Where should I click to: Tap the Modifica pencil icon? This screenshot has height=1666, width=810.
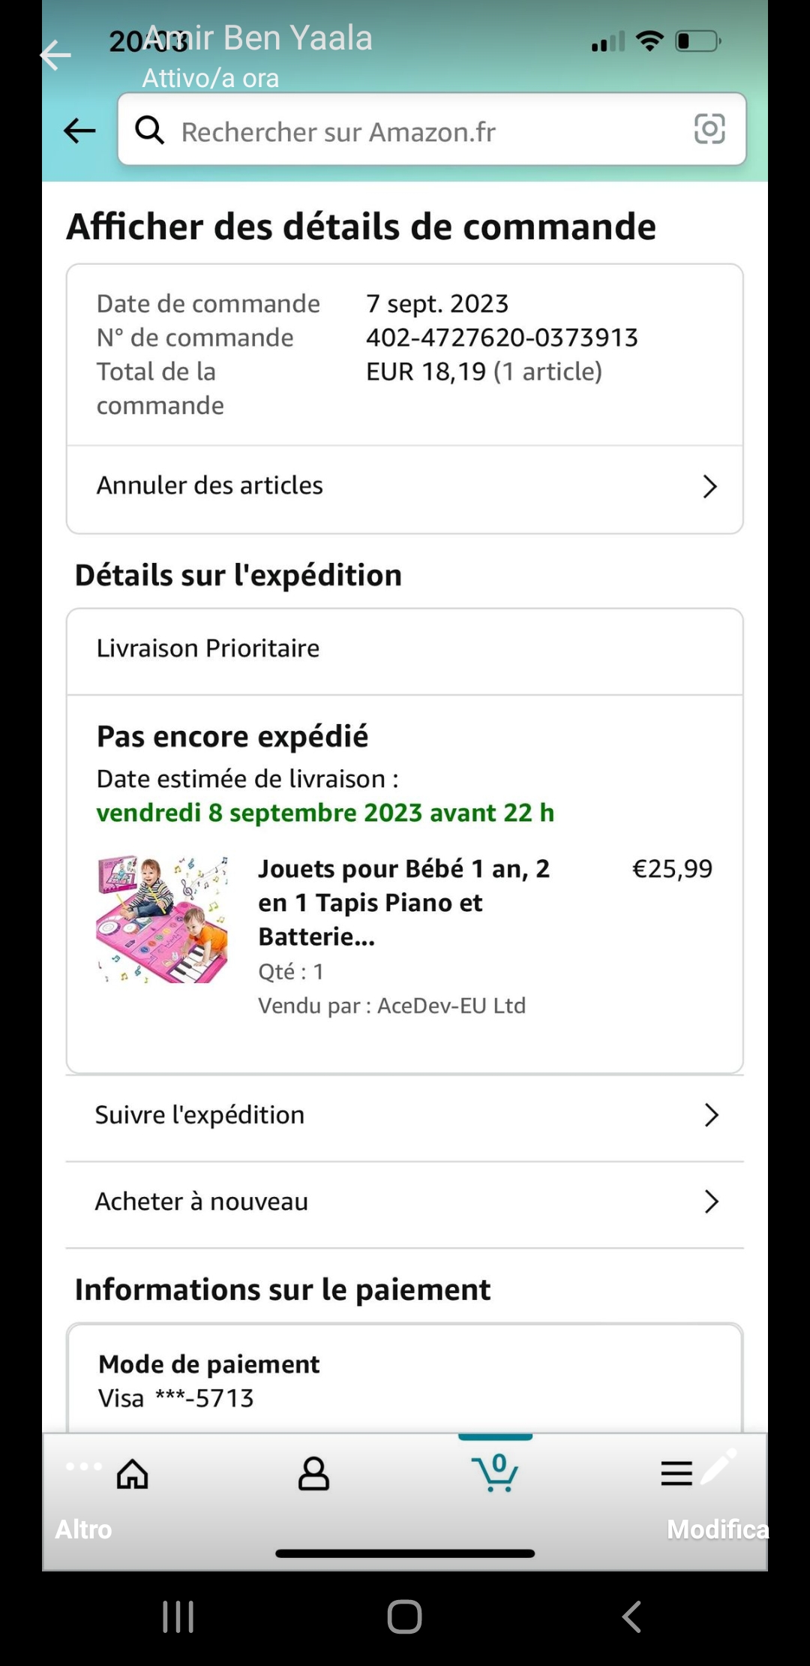pos(718,1468)
